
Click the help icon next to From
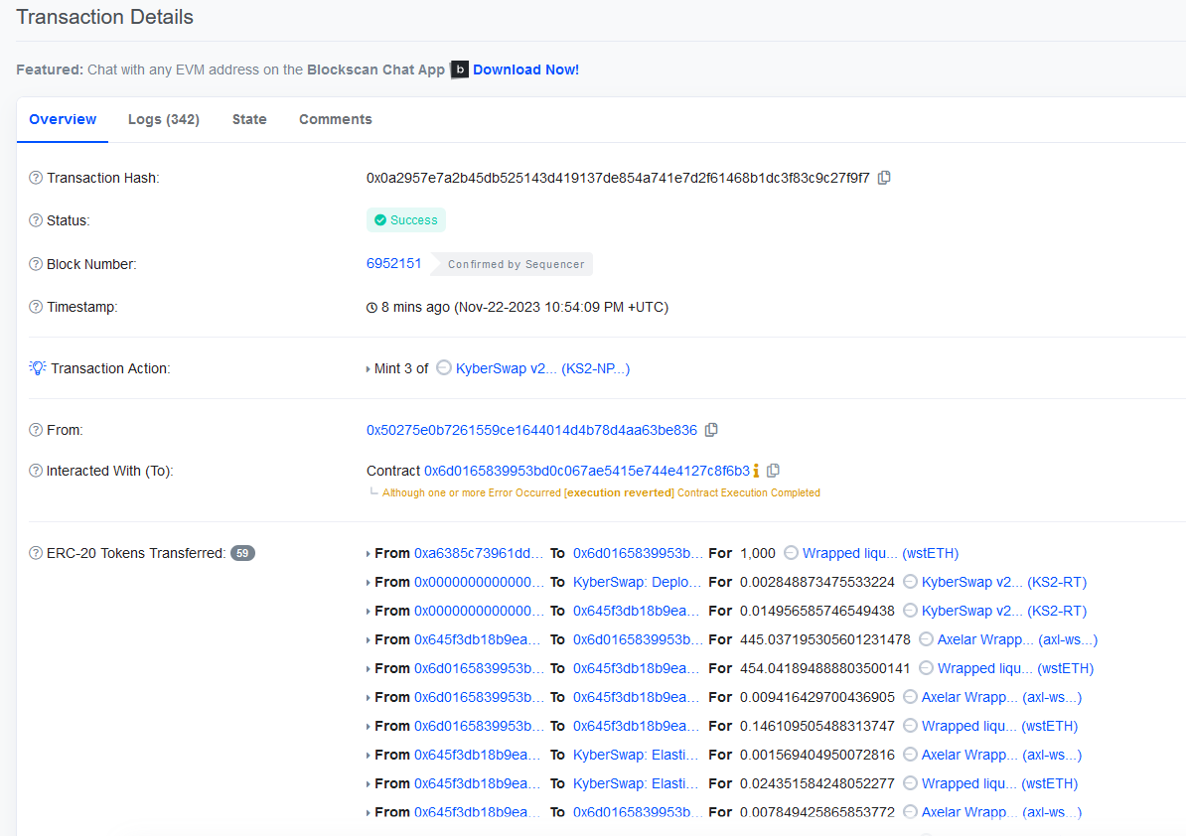[x=36, y=430]
